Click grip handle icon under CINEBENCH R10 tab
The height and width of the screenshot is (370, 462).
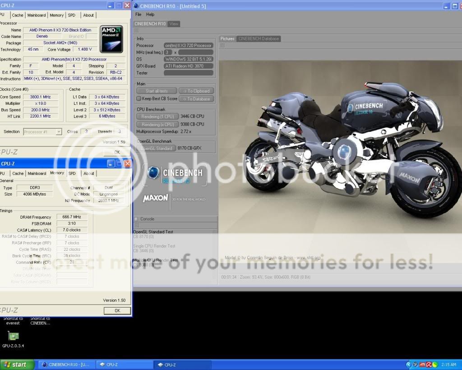tap(136, 30)
